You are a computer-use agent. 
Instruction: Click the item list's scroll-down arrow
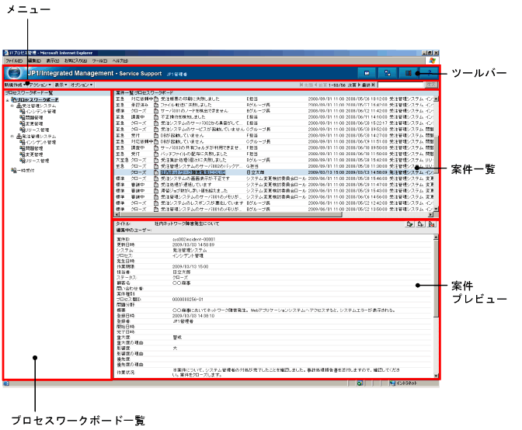[x=436, y=210]
